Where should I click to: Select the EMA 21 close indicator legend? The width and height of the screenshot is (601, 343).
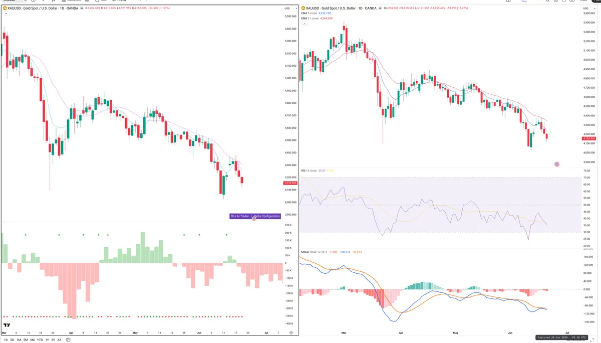pyautogui.click(x=310, y=18)
